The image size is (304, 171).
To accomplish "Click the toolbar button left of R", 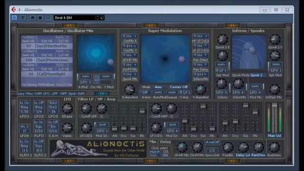I will pos(23,18).
